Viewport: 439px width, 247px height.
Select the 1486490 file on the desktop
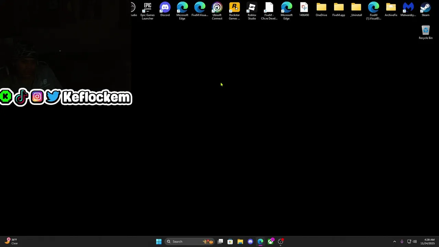point(304,10)
